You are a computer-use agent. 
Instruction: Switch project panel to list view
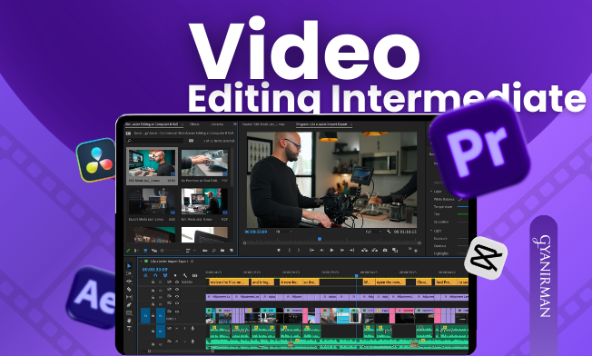tap(136, 251)
